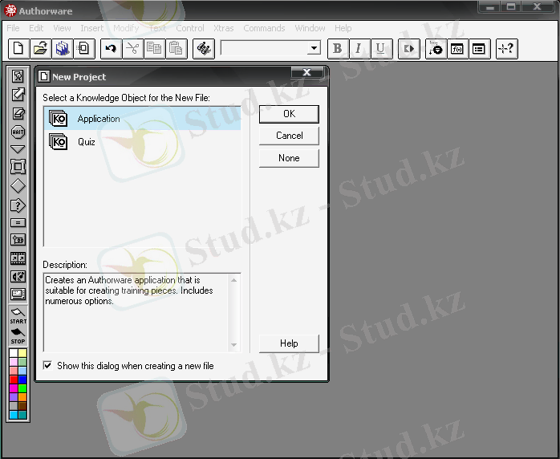The width and height of the screenshot is (560, 459).
Task: Click the OK button
Action: pyautogui.click(x=289, y=114)
